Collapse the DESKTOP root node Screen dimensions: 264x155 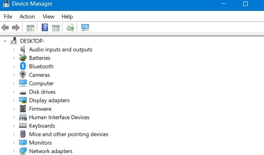coord(5,41)
